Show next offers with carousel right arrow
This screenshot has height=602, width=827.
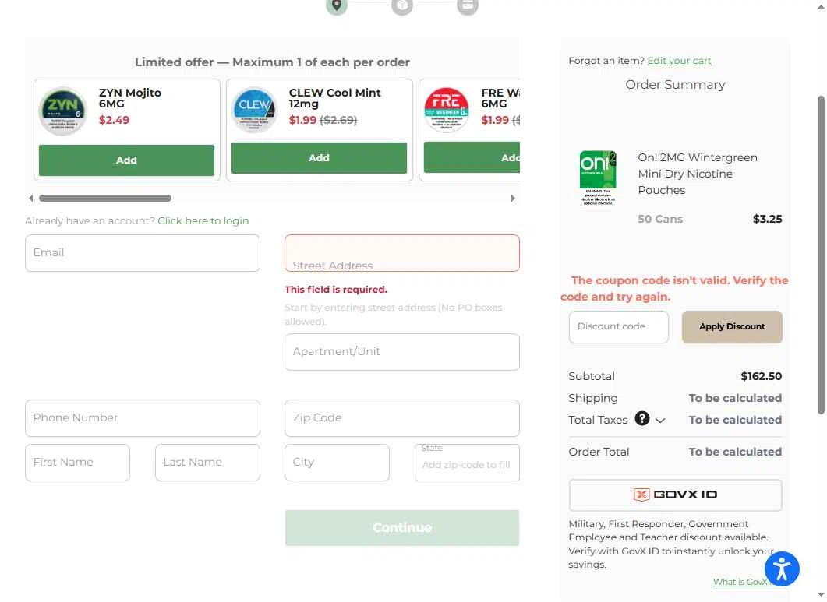513,199
